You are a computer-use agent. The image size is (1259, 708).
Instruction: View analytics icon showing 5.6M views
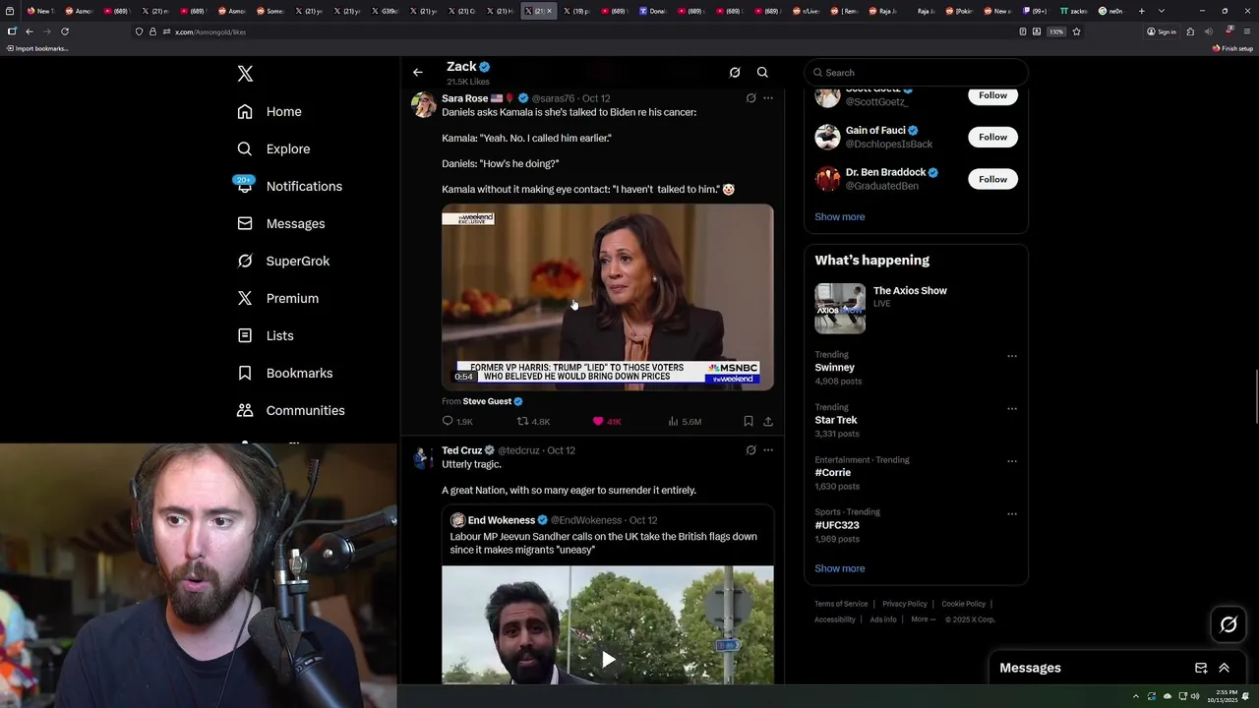pos(674,421)
